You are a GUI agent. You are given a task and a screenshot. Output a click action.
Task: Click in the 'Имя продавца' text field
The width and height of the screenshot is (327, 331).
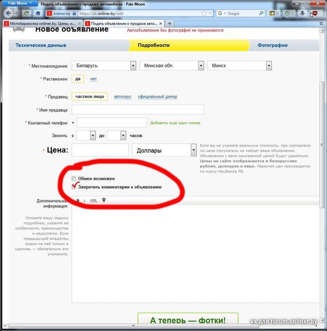click(x=138, y=110)
